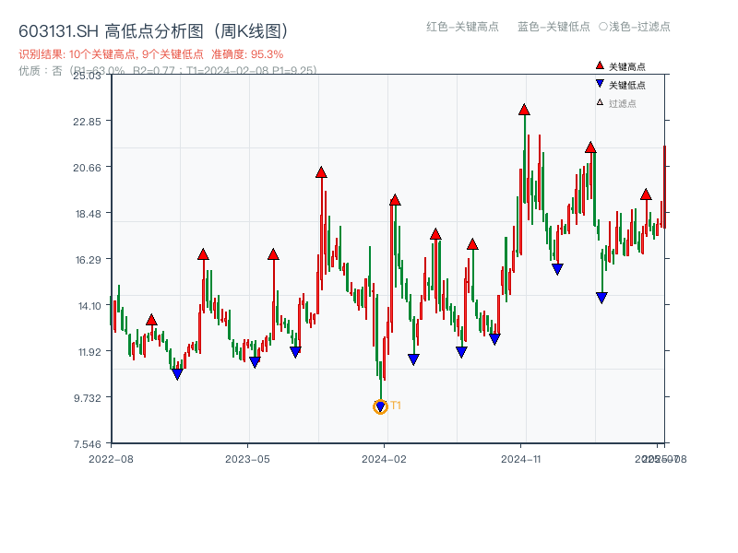738x553 pixels.
Task: Click the 25.03 y-axis label
Action: click(x=89, y=77)
